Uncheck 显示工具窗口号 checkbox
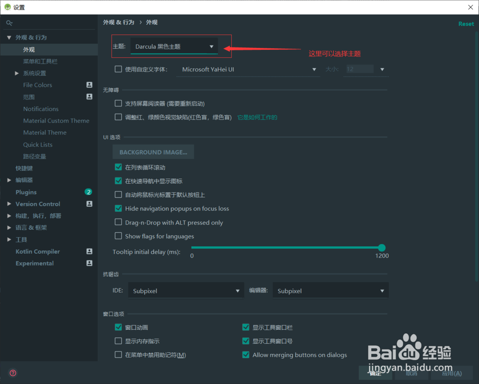 click(x=246, y=340)
